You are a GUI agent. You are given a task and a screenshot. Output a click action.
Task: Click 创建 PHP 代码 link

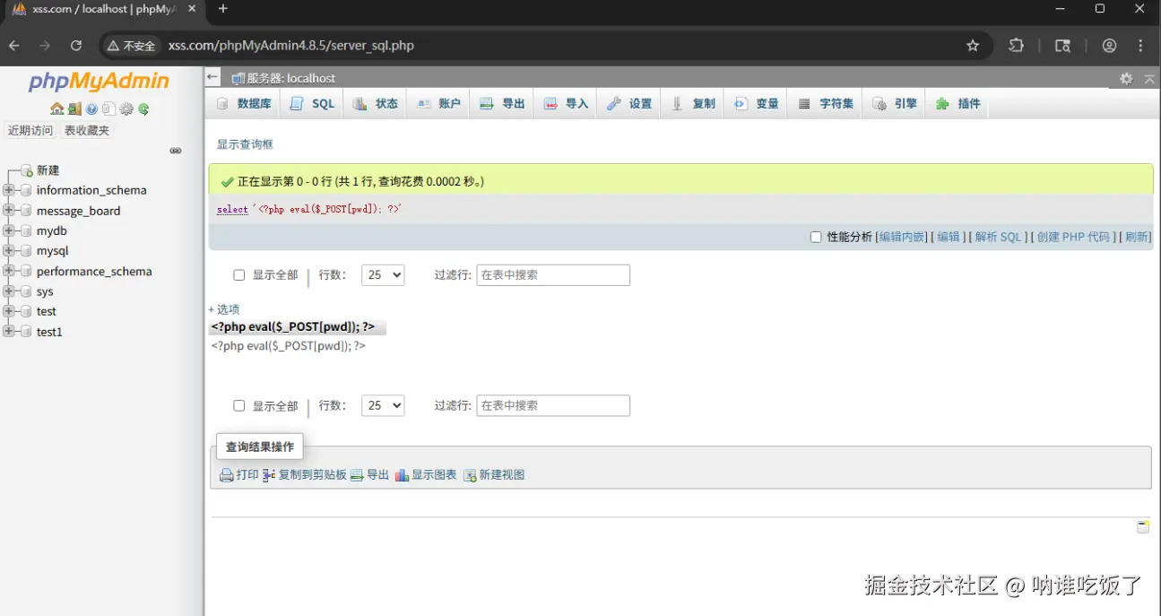pos(1073,238)
